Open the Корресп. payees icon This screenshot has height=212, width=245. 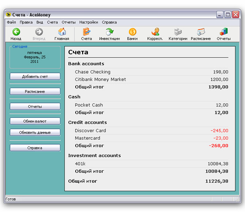[x=155, y=32]
